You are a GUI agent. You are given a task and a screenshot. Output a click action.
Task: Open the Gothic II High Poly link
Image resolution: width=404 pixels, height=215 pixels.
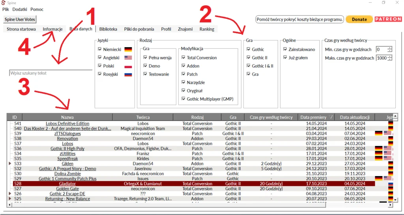click(67, 148)
